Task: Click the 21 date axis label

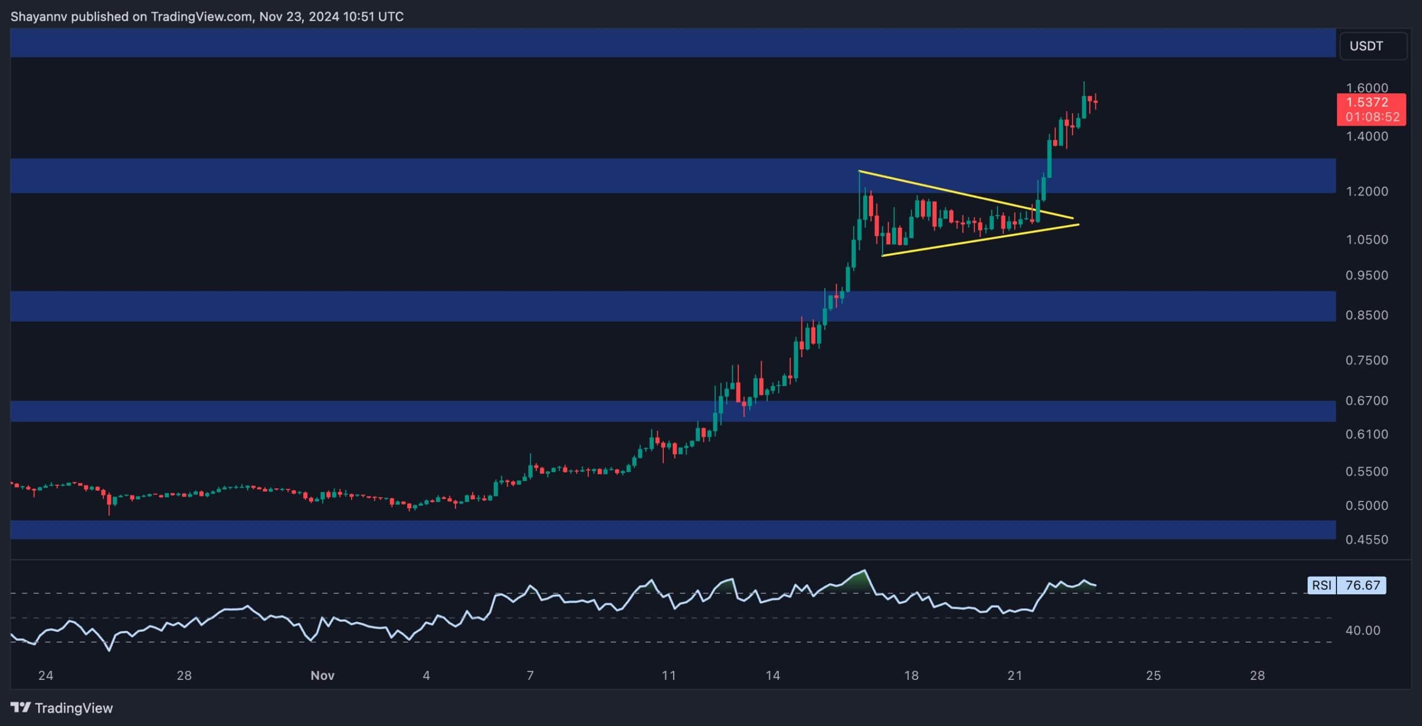Action: pyautogui.click(x=1015, y=675)
